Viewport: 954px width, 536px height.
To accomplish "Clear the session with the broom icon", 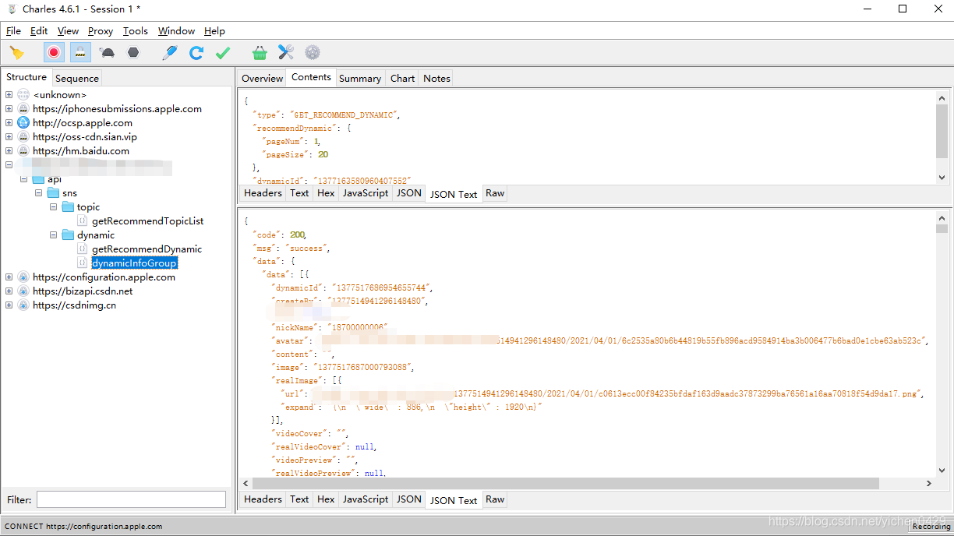I will [x=16, y=53].
